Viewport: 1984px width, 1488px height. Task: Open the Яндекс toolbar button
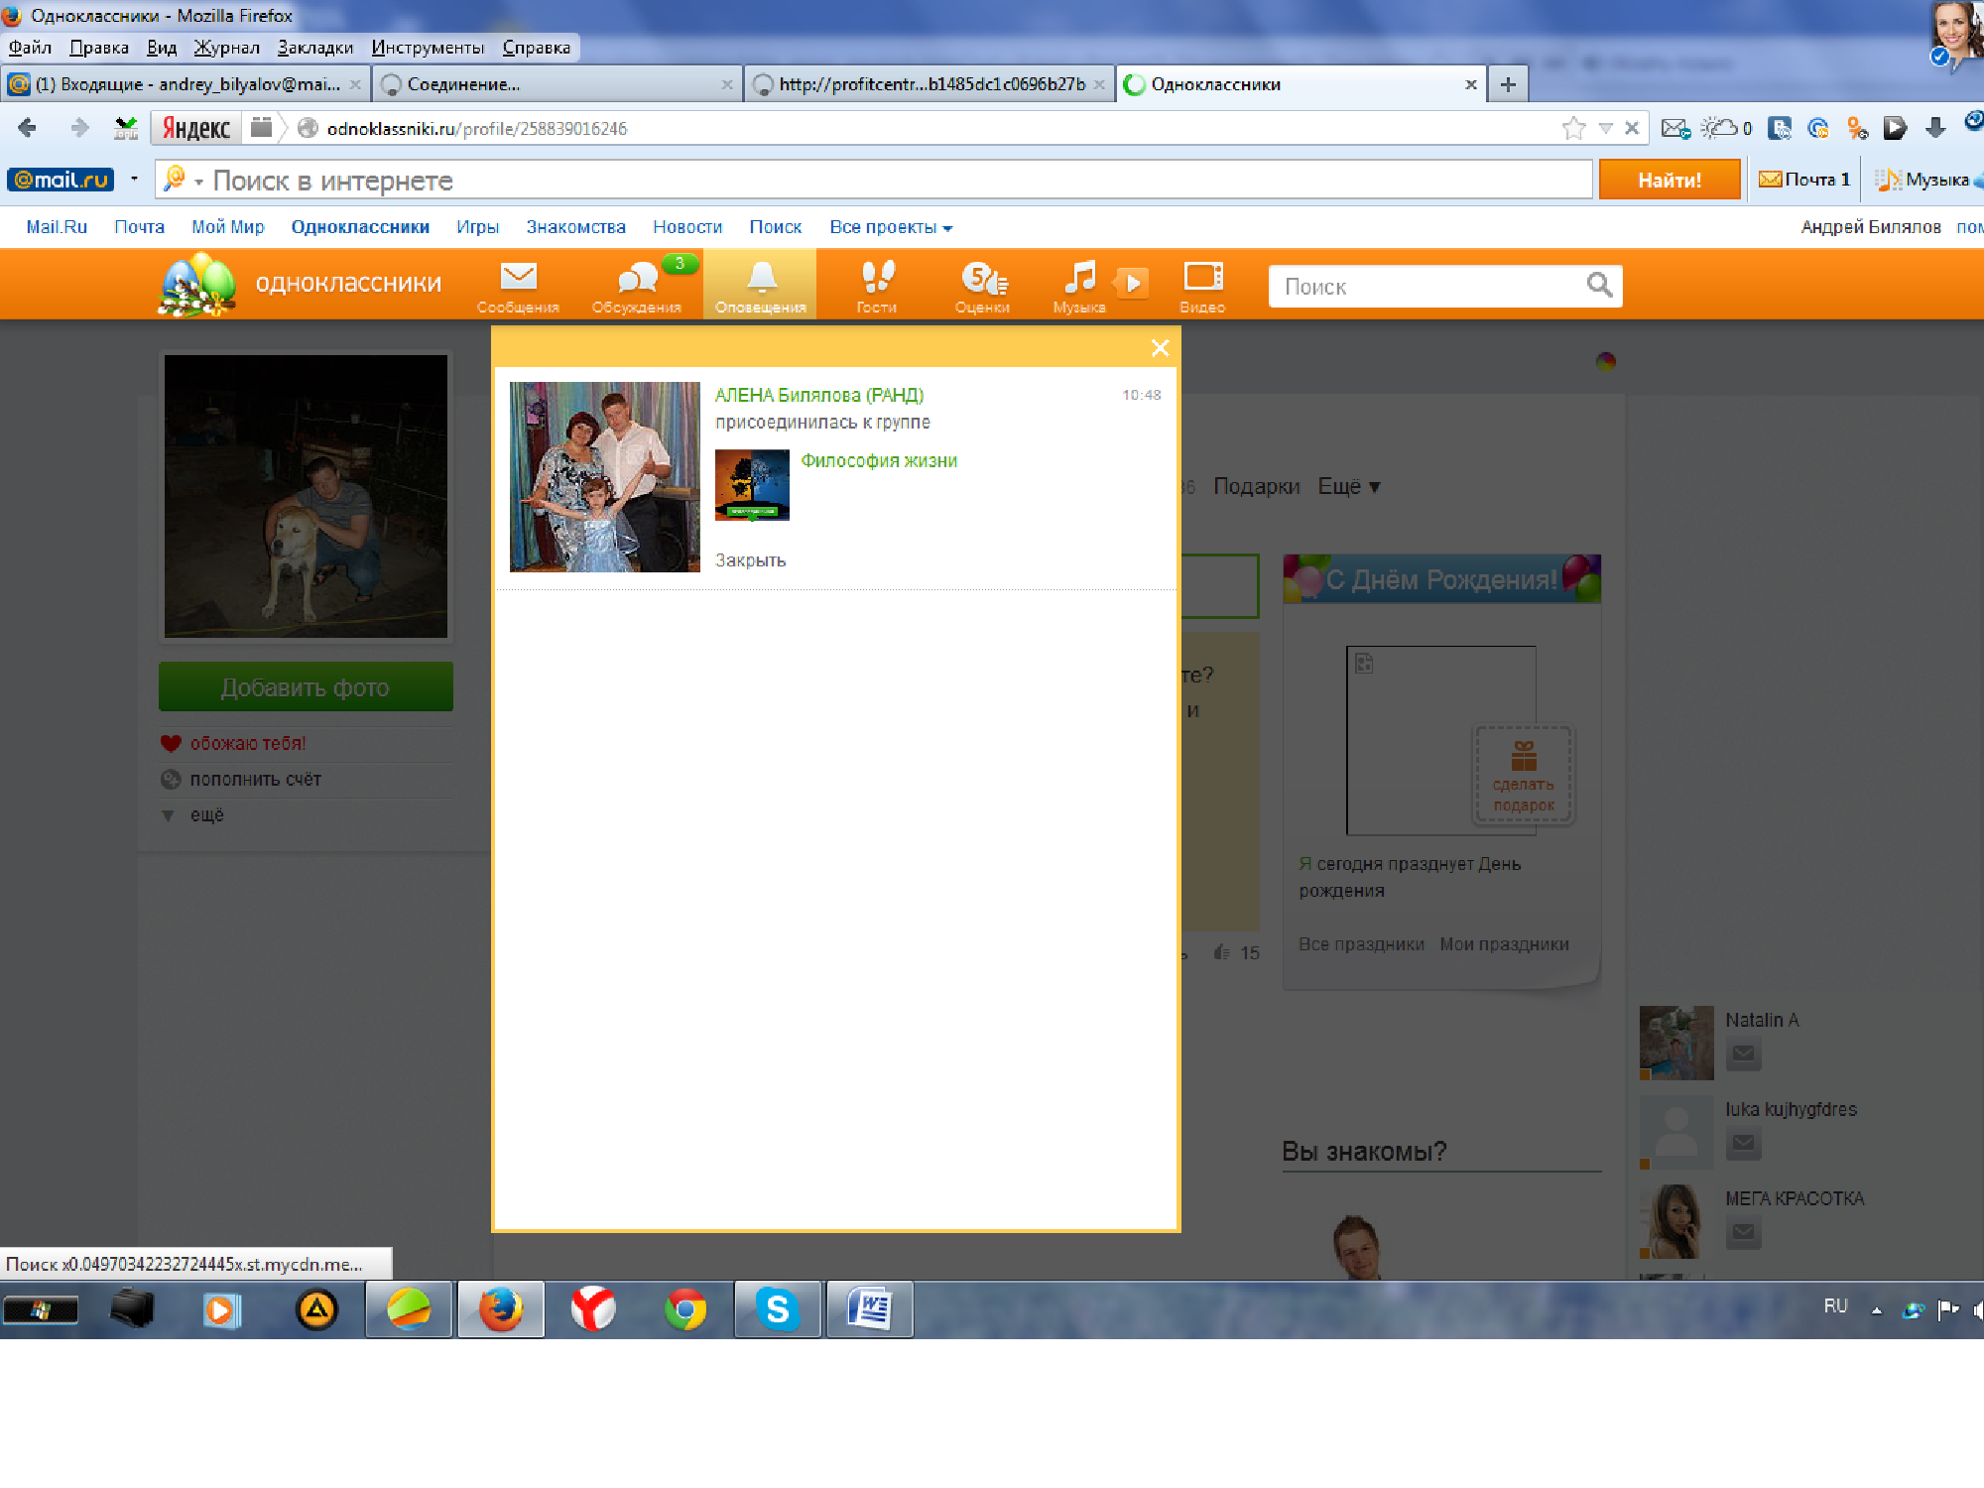pos(196,128)
